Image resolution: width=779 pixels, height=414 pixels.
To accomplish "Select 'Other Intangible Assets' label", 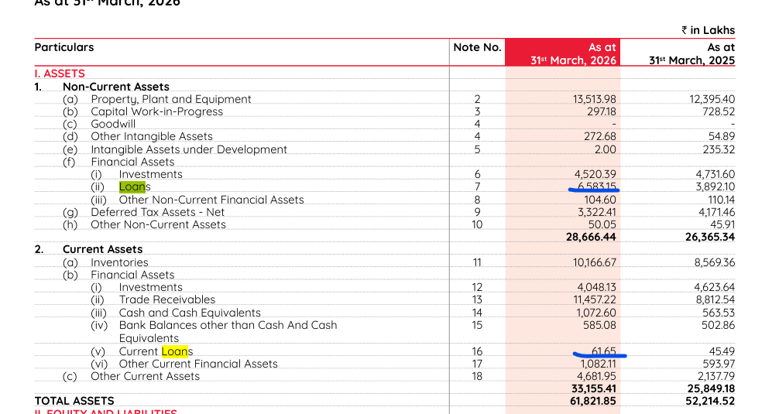I will click(x=152, y=136).
